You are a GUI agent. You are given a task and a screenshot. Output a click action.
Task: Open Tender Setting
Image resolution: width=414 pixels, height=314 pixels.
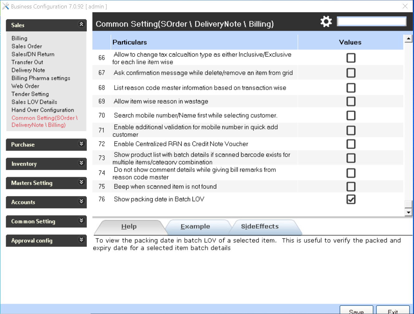click(30, 94)
